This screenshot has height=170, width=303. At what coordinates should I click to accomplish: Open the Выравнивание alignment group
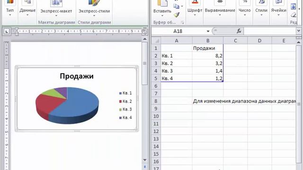coord(220,8)
